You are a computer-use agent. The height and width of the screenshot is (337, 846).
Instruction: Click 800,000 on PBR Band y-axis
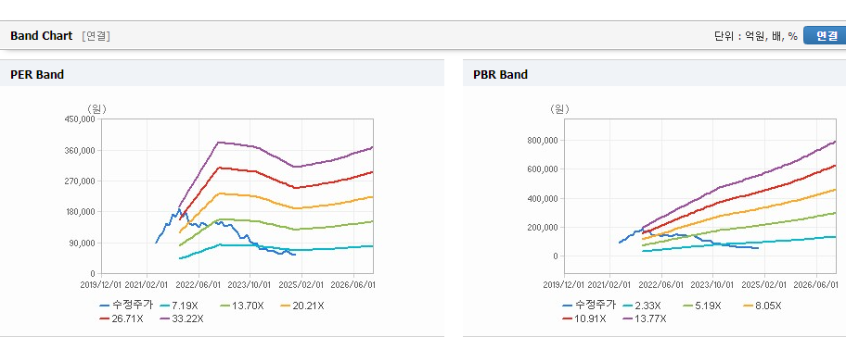point(543,141)
